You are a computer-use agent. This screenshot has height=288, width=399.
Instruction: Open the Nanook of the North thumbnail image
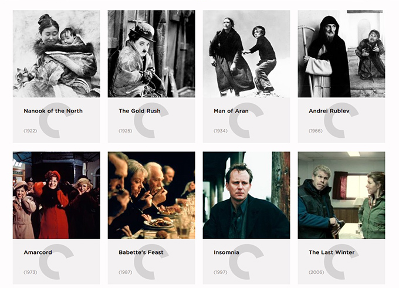point(56,54)
